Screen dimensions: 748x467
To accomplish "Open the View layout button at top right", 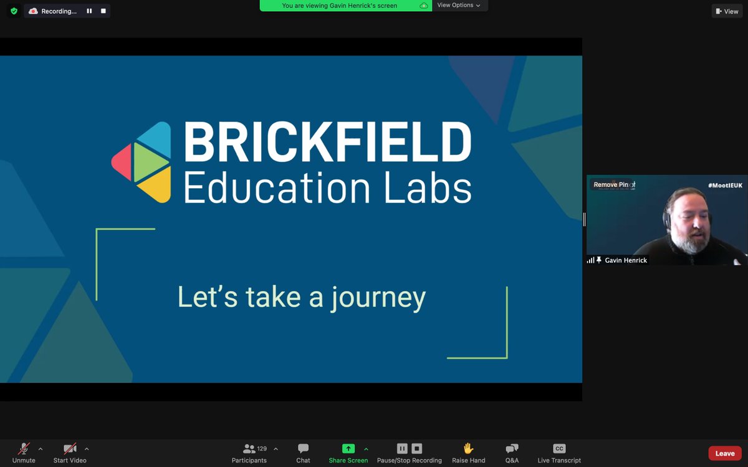I will 727,11.
